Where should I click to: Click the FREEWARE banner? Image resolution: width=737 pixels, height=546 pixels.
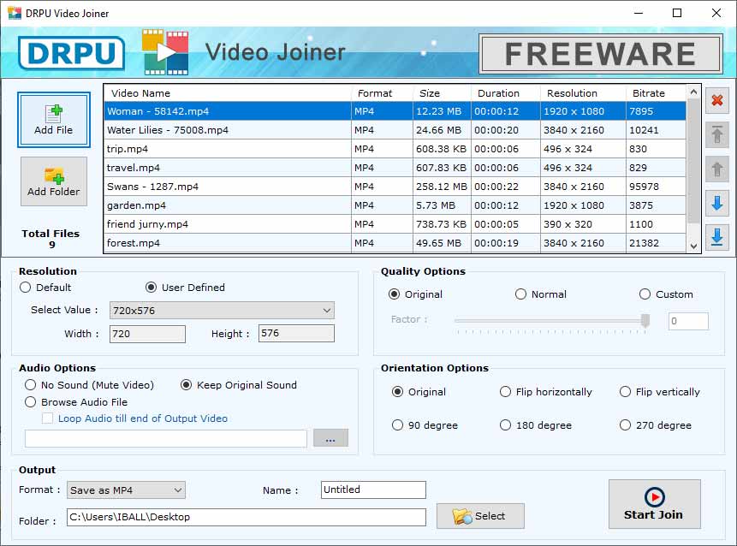tap(600, 54)
